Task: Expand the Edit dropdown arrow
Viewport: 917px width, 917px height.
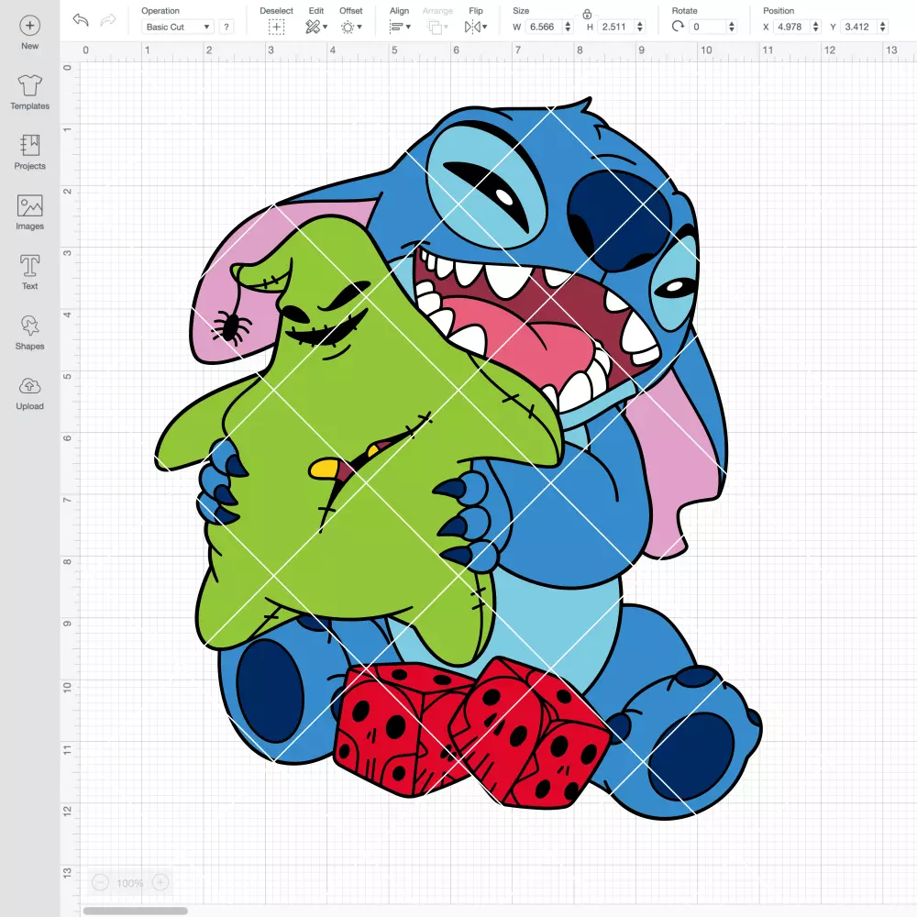Action: coord(326,27)
